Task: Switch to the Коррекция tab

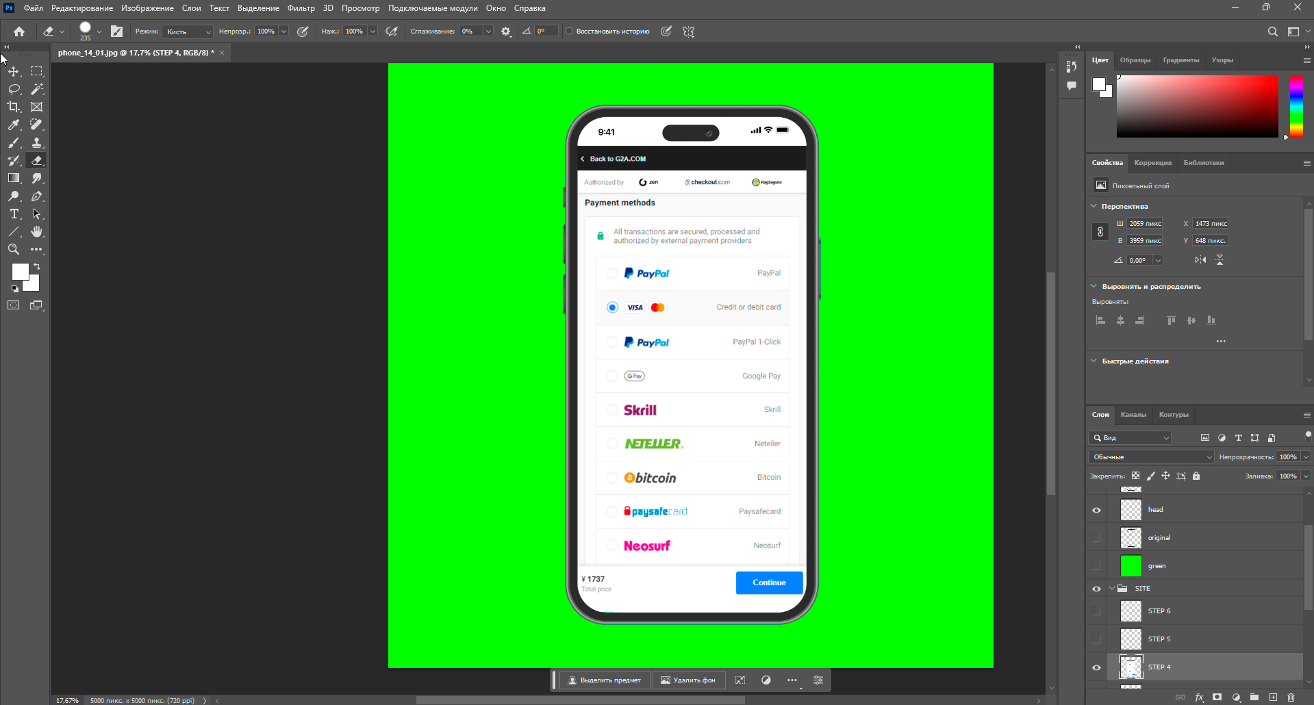Action: point(1153,163)
